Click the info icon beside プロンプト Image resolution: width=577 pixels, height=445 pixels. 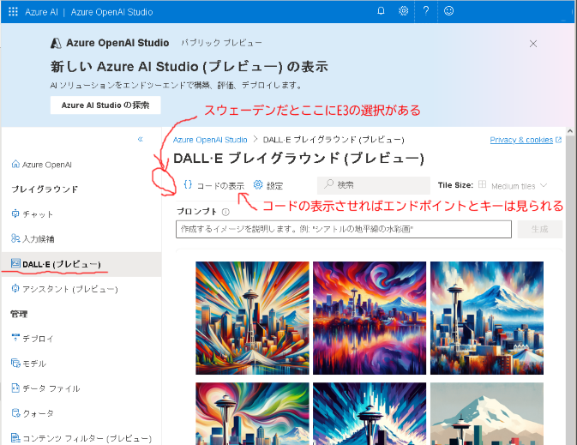[225, 212]
